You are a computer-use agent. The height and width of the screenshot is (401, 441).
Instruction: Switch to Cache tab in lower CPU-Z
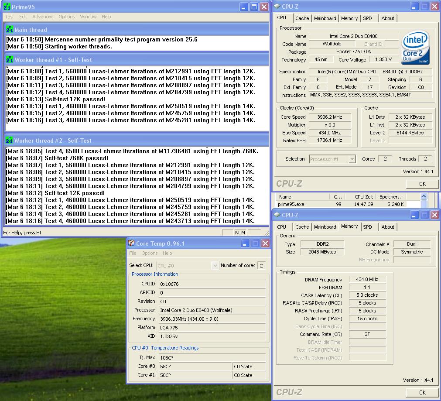click(302, 227)
